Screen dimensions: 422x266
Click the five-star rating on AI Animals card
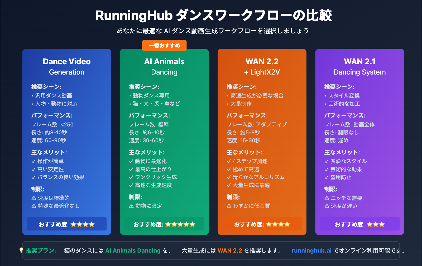point(180,224)
